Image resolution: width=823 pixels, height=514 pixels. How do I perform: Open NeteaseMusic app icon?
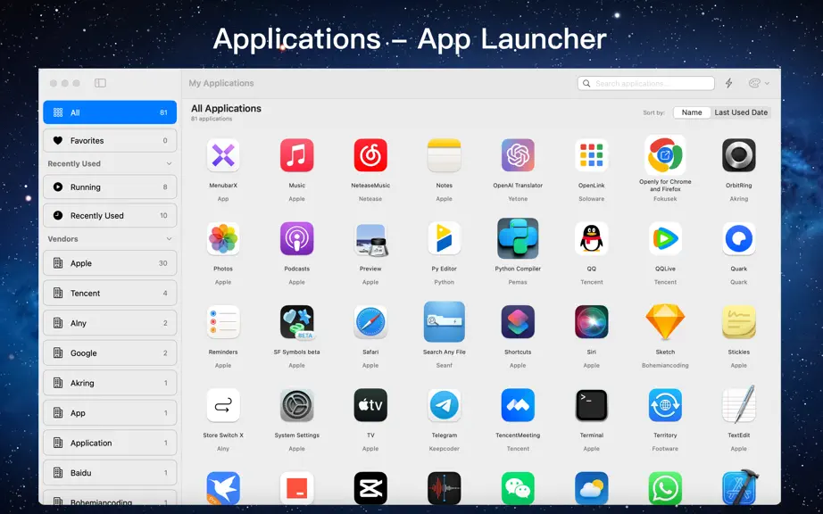coord(370,155)
